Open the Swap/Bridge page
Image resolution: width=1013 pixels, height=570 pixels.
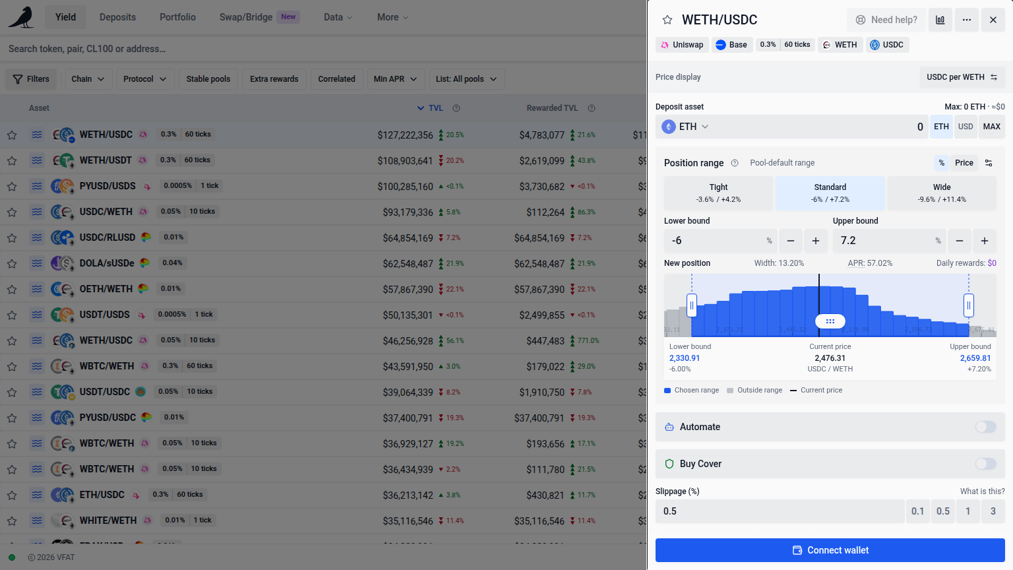(259, 17)
